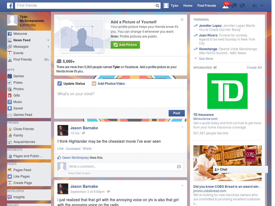This screenshot has width=275, height=206.
Task: Click the Saved bookmark icon
Action: (10, 108)
